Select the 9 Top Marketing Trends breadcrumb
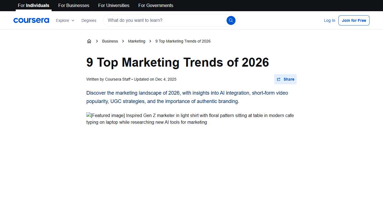 tap(183, 41)
